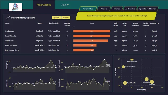Sort by the Balls faced column header
Viewport: 168px width, 95px height.
tap(115, 24)
